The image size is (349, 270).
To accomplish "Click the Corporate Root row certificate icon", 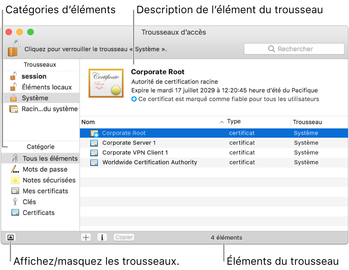I will [94, 133].
